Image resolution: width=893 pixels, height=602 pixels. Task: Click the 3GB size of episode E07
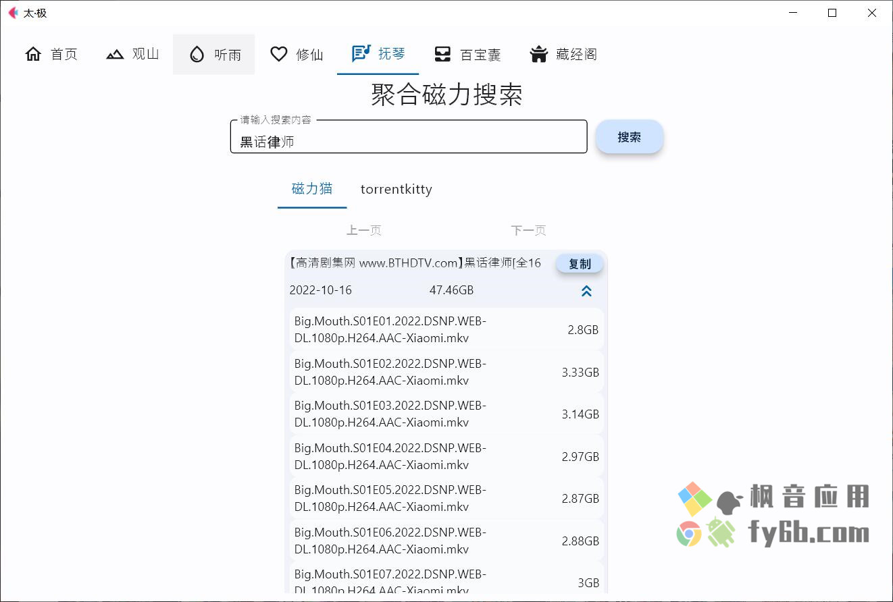tap(588, 583)
